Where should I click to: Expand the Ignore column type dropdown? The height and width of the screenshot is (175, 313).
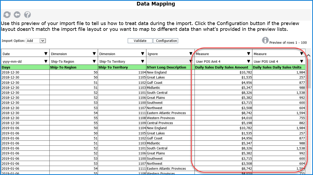191,54
